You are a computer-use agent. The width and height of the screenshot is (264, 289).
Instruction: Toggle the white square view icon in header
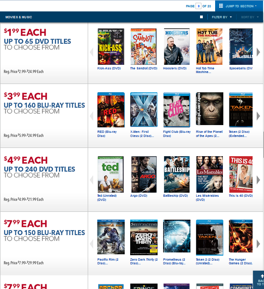201,17
